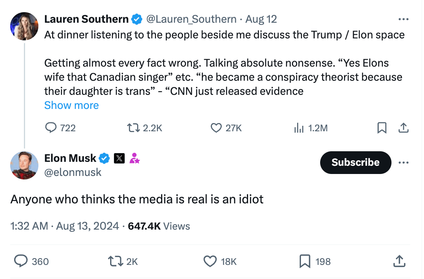The width and height of the screenshot is (424, 279).
Task: Subscribe to Elon Musk
Action: (355, 162)
